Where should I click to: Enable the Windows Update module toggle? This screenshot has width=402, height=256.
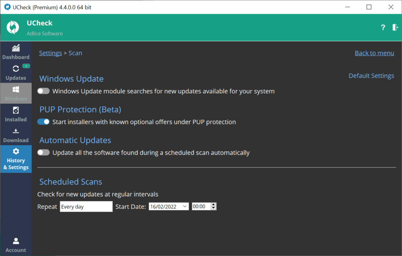[x=44, y=91]
